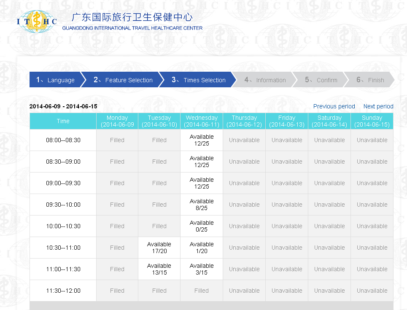Click the Saturday (2014-06-14) column header
This screenshot has width=407, height=310.
pyautogui.click(x=329, y=121)
